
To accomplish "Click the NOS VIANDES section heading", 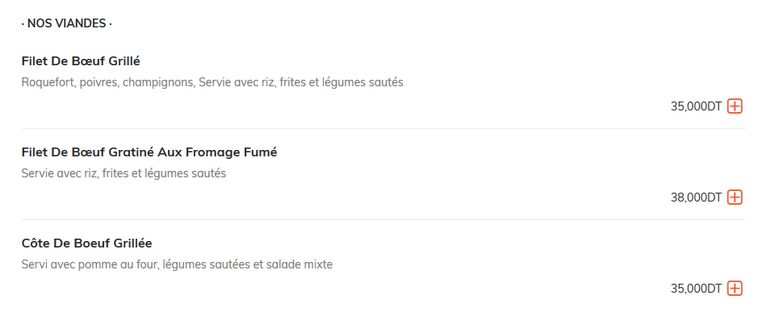I will point(67,23).
